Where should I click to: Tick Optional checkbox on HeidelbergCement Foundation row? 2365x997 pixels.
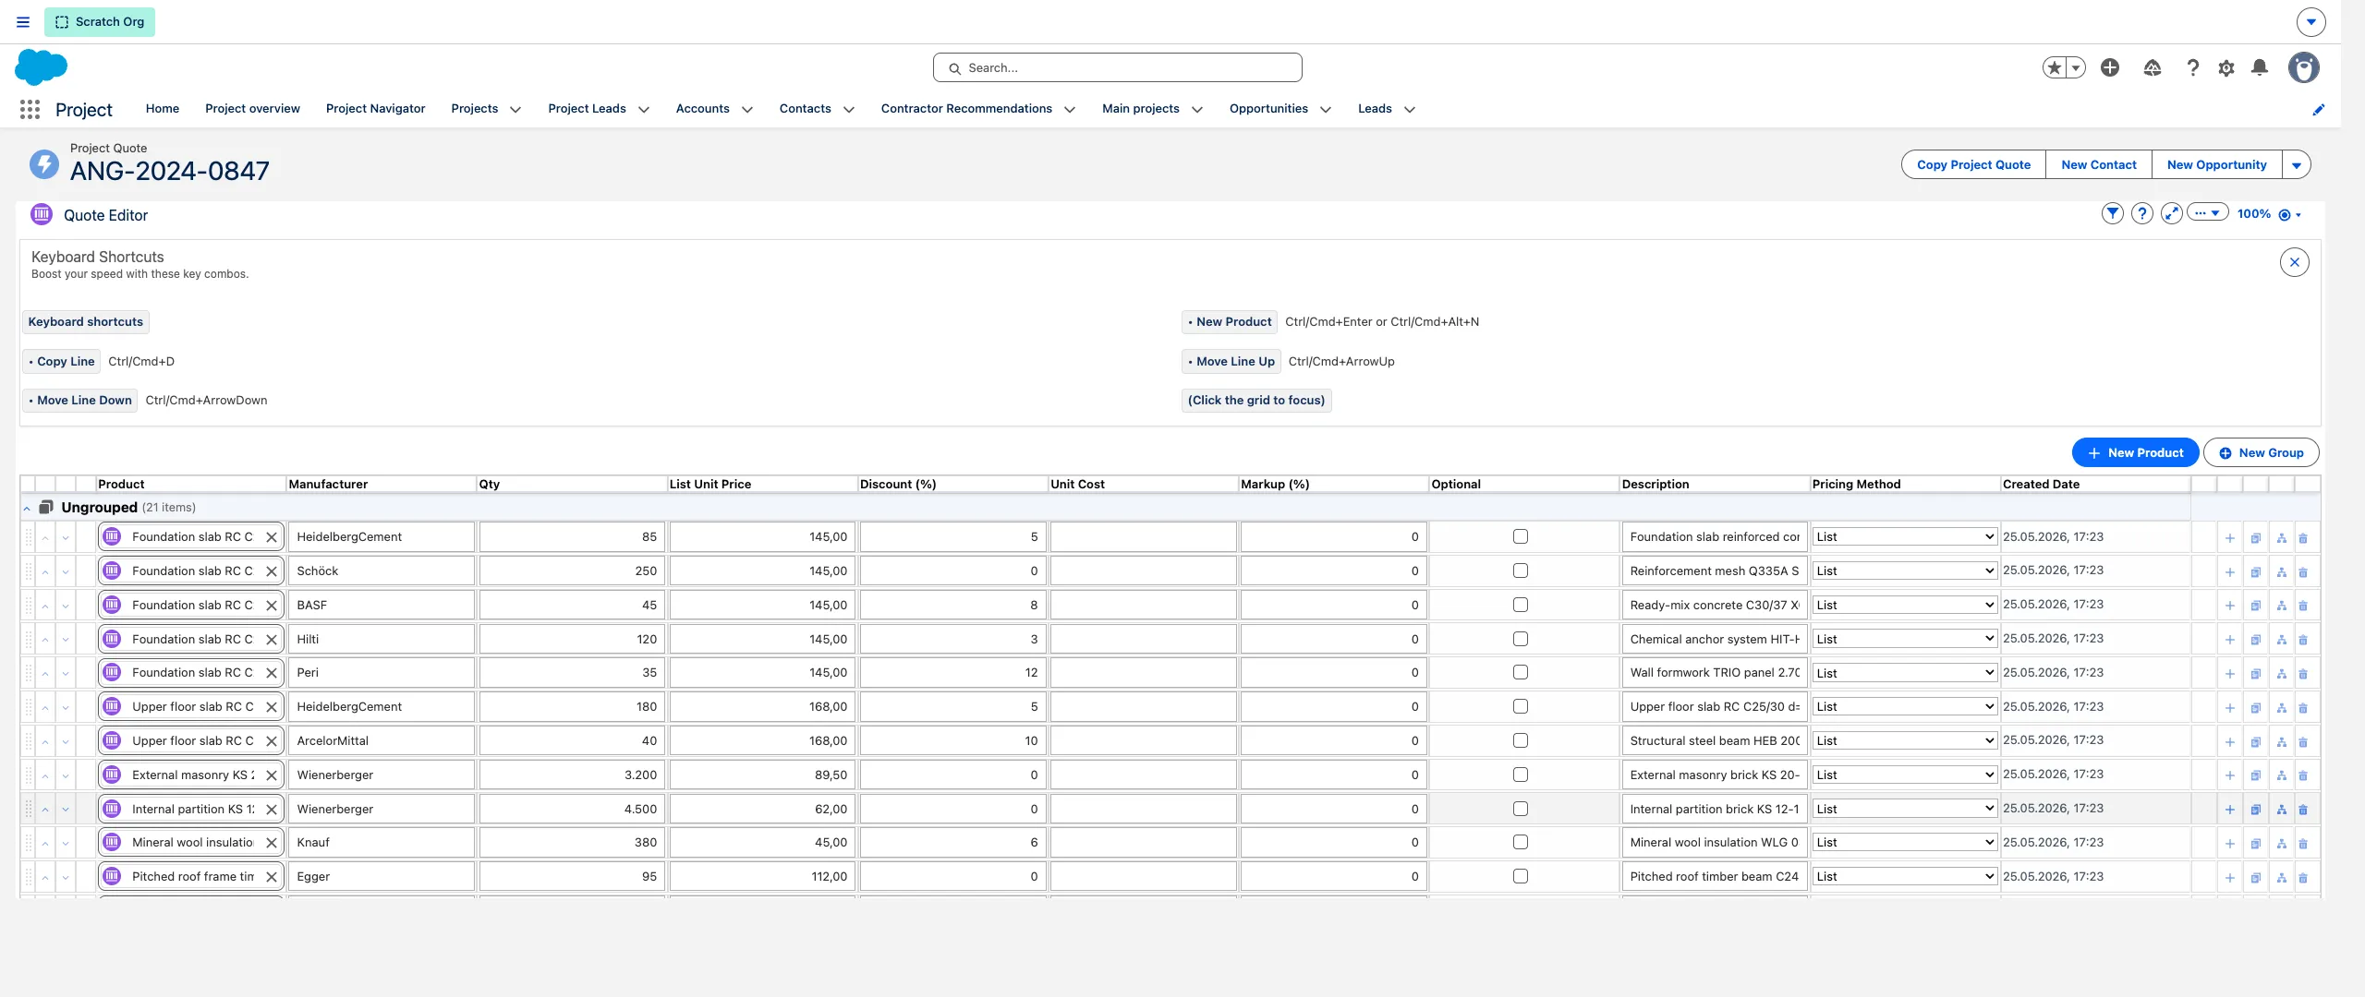tap(1520, 536)
